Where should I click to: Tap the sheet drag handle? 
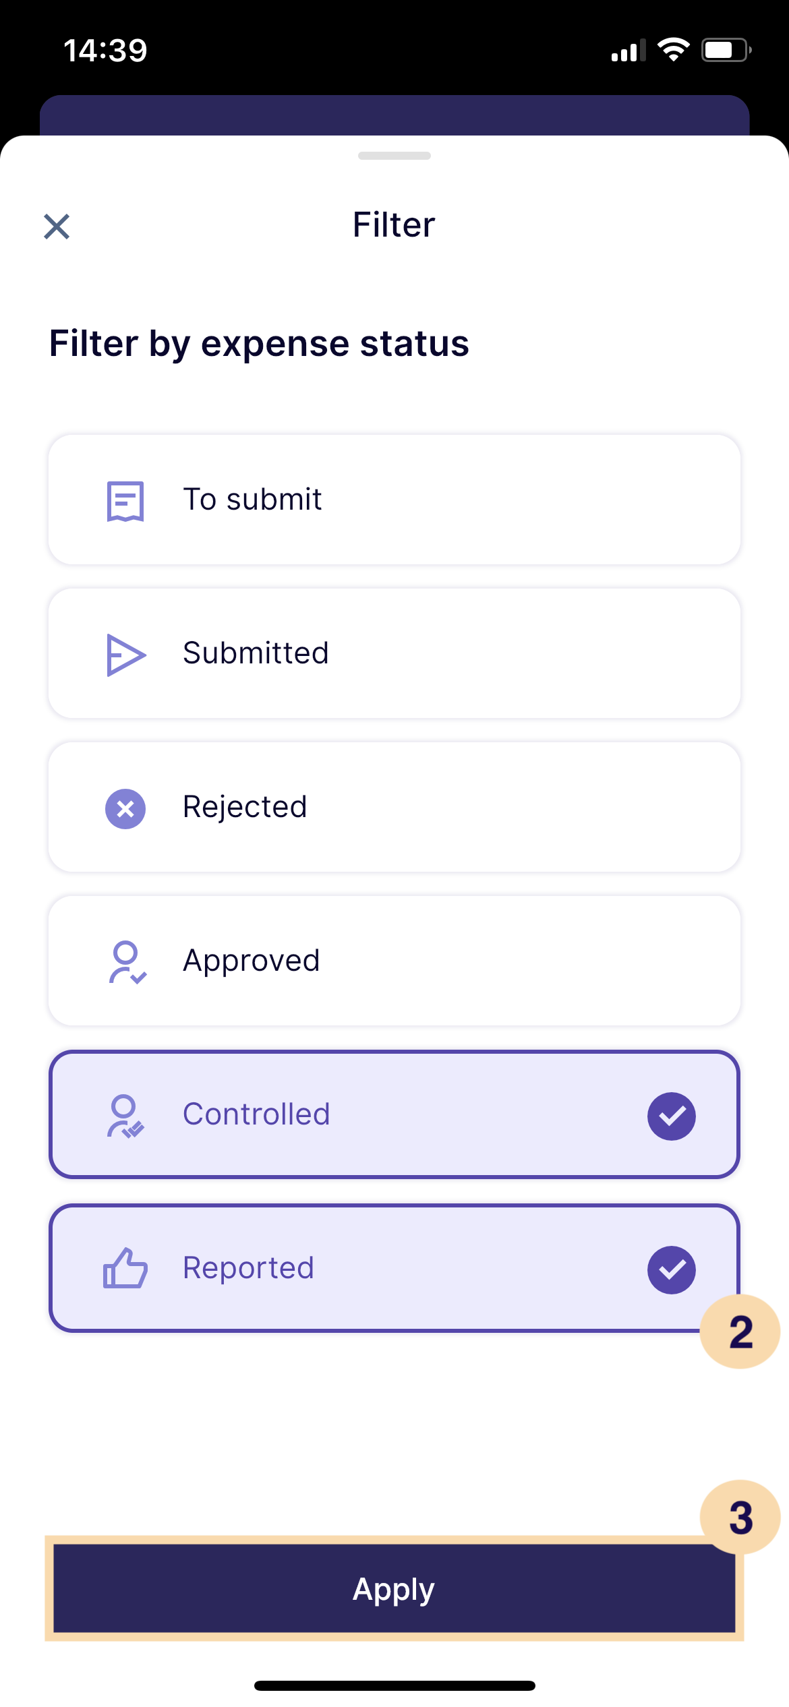click(394, 156)
